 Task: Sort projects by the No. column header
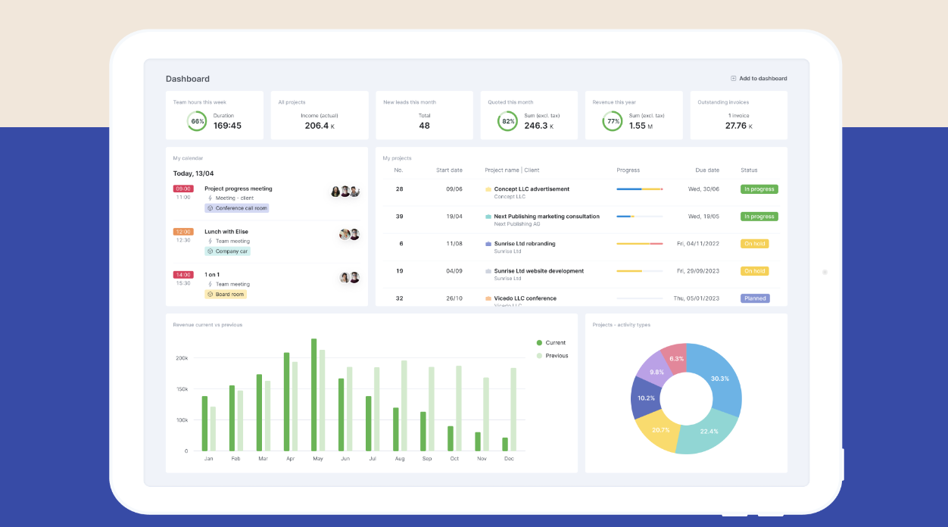point(399,170)
